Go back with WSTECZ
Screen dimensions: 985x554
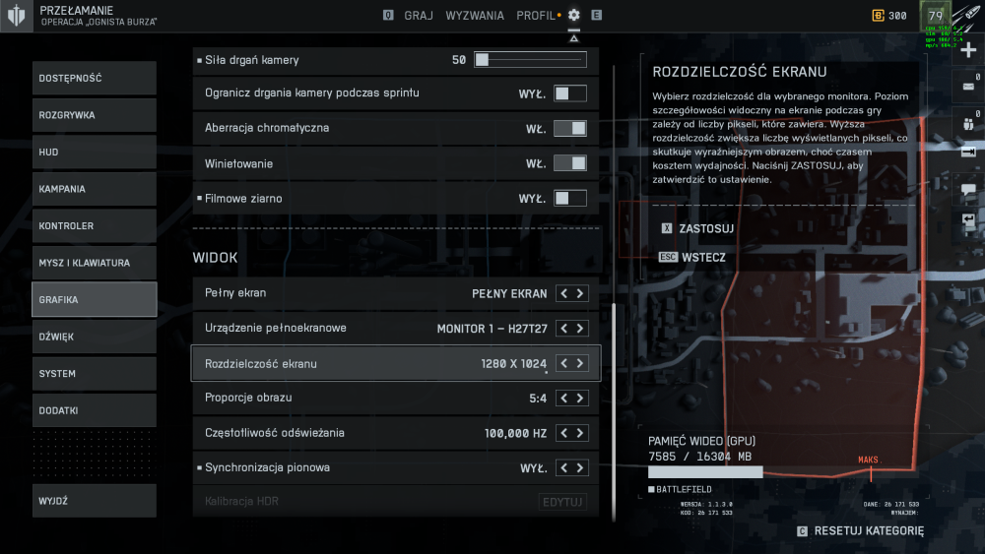[x=703, y=257]
